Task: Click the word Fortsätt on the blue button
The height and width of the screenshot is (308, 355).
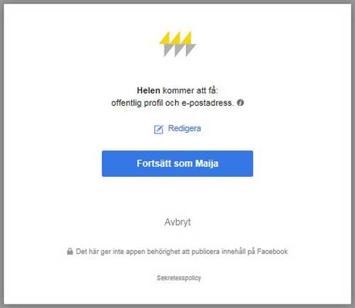Action: [x=154, y=163]
